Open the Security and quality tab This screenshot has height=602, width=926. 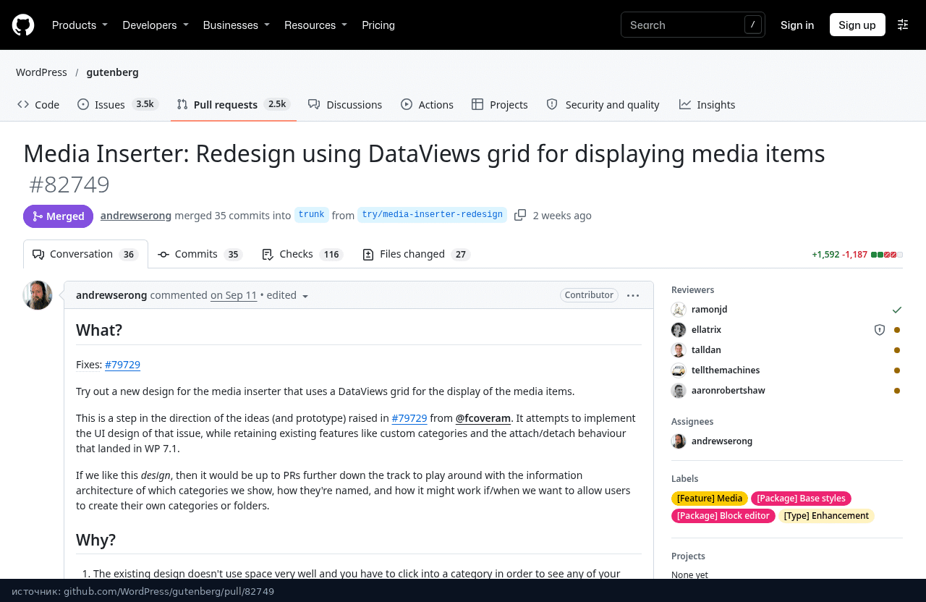tap(603, 105)
